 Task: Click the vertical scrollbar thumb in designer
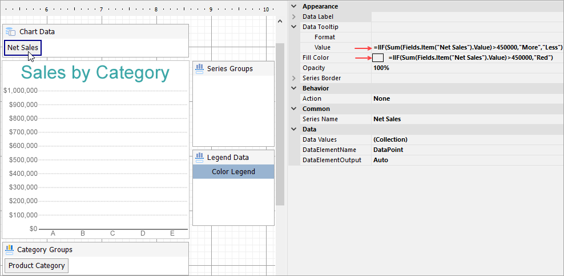coord(280,125)
